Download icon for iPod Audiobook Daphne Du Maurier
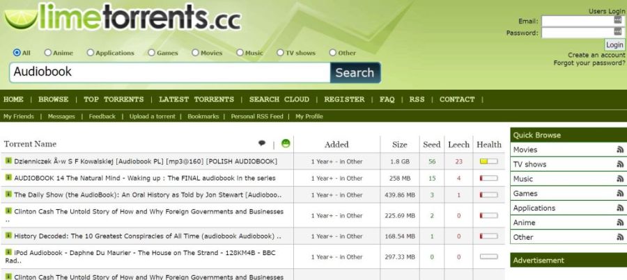This screenshot has width=627, height=280. [8, 252]
